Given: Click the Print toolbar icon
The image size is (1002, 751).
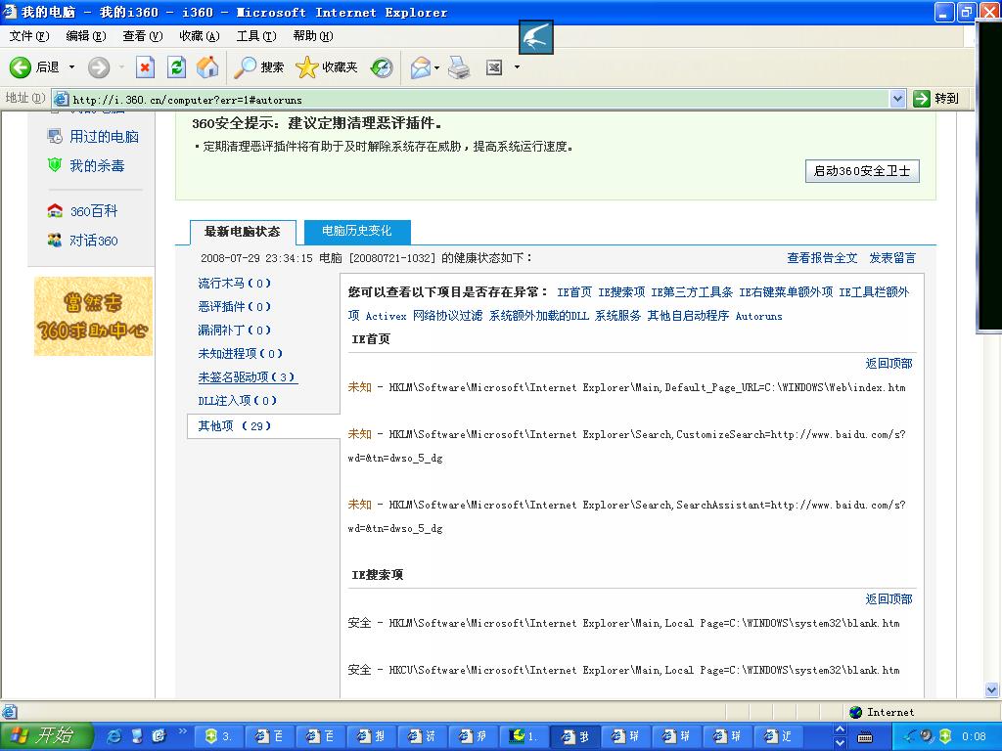Looking at the screenshot, I should point(459,67).
